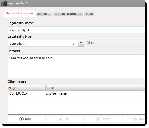Switch to the General information tab
This screenshot has height=128, width=149.
click(x=20, y=13)
